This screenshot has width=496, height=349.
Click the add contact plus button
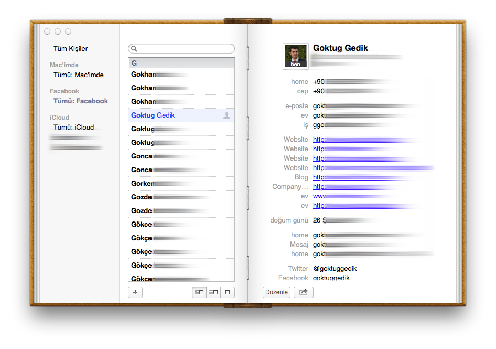135,292
